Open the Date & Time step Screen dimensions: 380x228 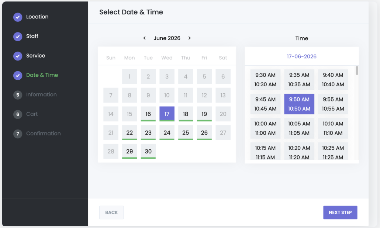(x=42, y=75)
